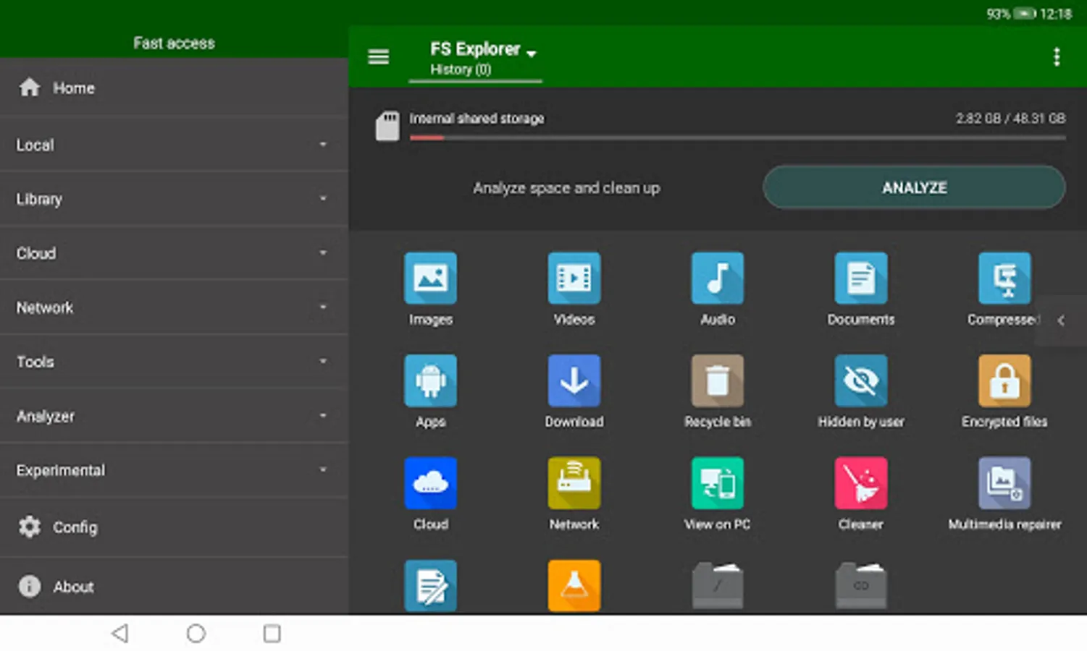Viewport: 1087px width, 651px height.
Task: Open the Documents category
Action: [860, 278]
